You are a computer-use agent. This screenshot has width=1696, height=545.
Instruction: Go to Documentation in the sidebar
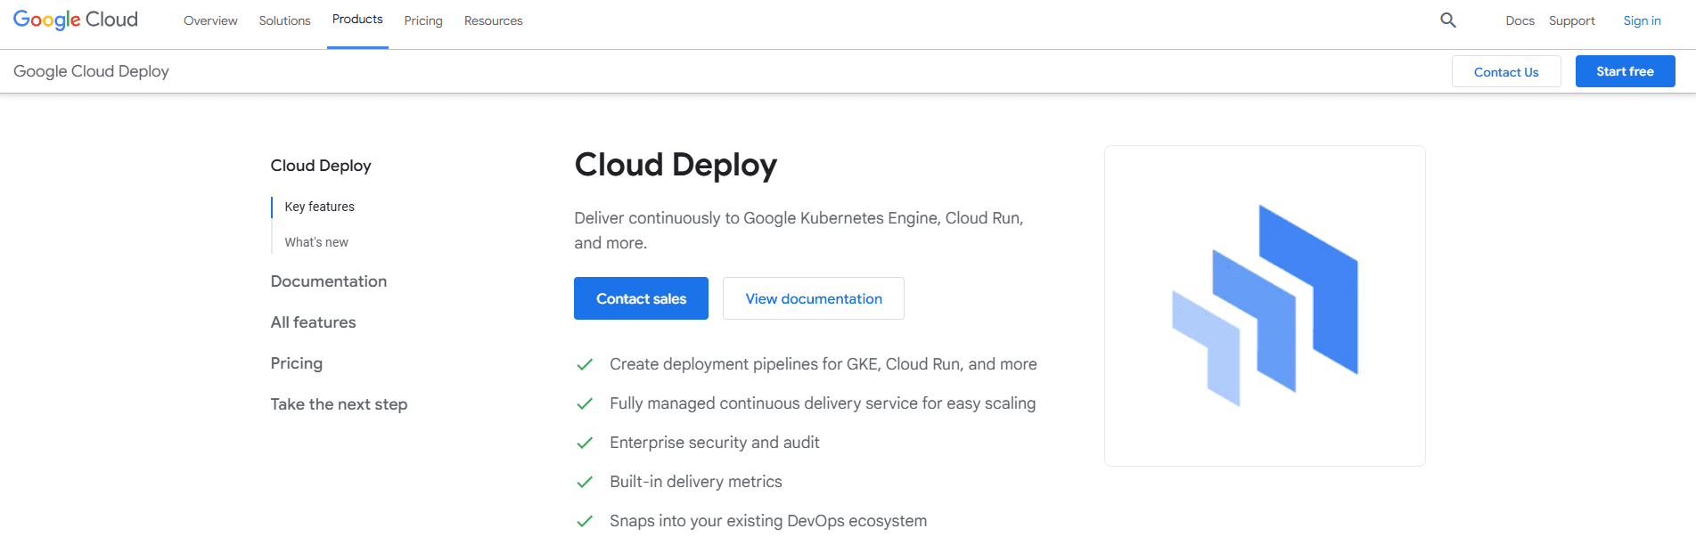coord(329,281)
